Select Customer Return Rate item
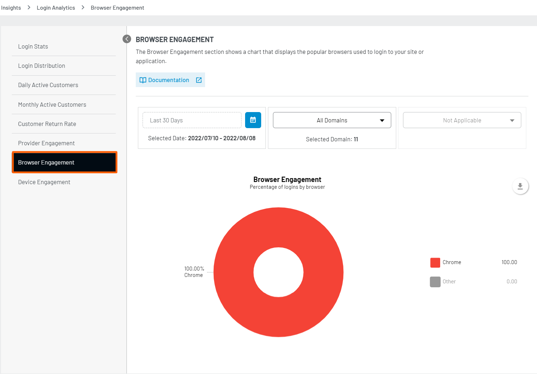537x374 pixels. click(47, 124)
